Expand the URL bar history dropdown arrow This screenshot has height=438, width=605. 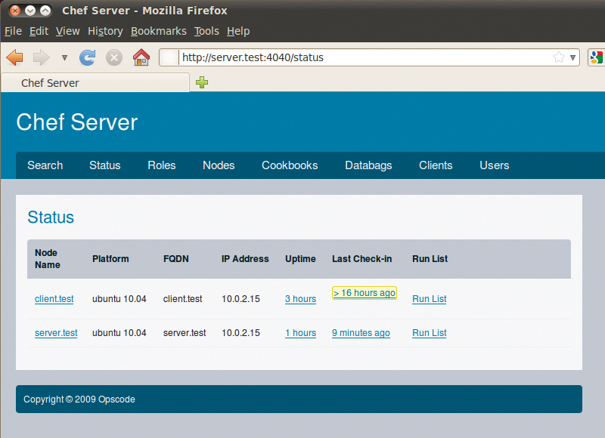tap(572, 57)
